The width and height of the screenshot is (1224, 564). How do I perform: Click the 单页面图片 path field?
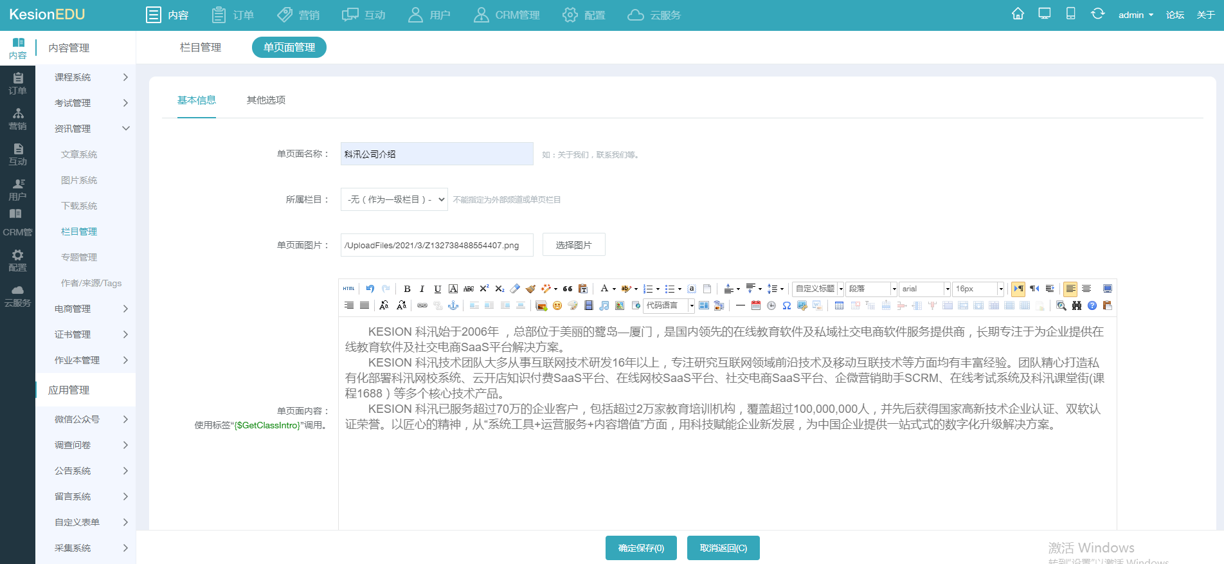coord(437,245)
